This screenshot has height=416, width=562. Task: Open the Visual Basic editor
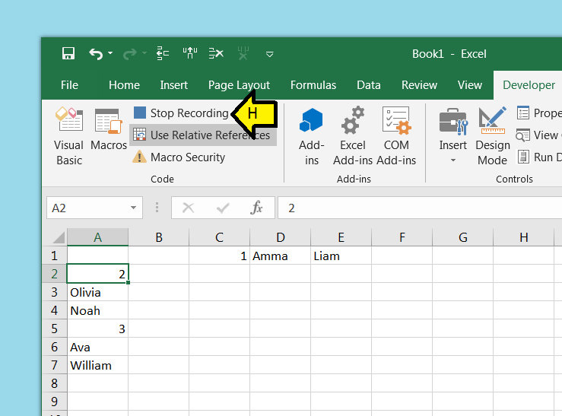click(69, 135)
